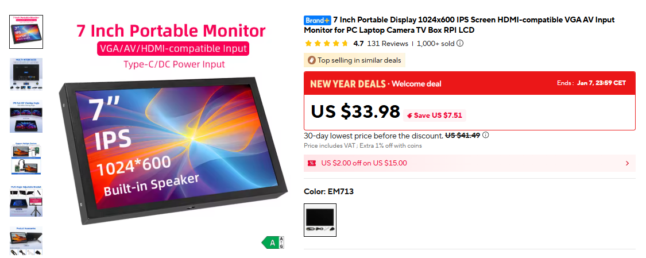Select the Multi-Angle Adjustable Bracket thumbnail
The height and width of the screenshot is (258, 646).
[x=26, y=201]
